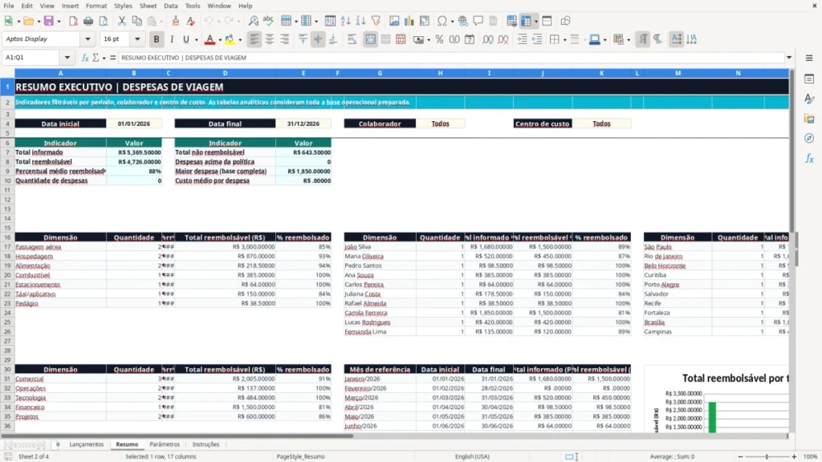
Task: Open the Sheet menu
Action: click(x=148, y=6)
